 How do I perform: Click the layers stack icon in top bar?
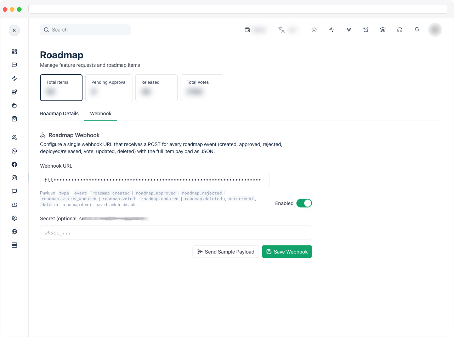383,30
